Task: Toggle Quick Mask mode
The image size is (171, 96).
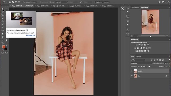Action: click(x=2, y=53)
